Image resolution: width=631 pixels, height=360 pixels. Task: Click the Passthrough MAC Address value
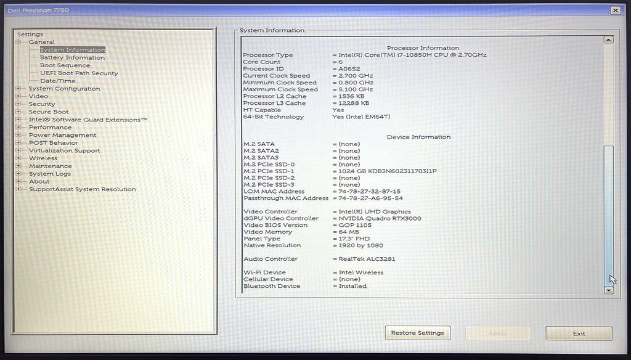370,198
